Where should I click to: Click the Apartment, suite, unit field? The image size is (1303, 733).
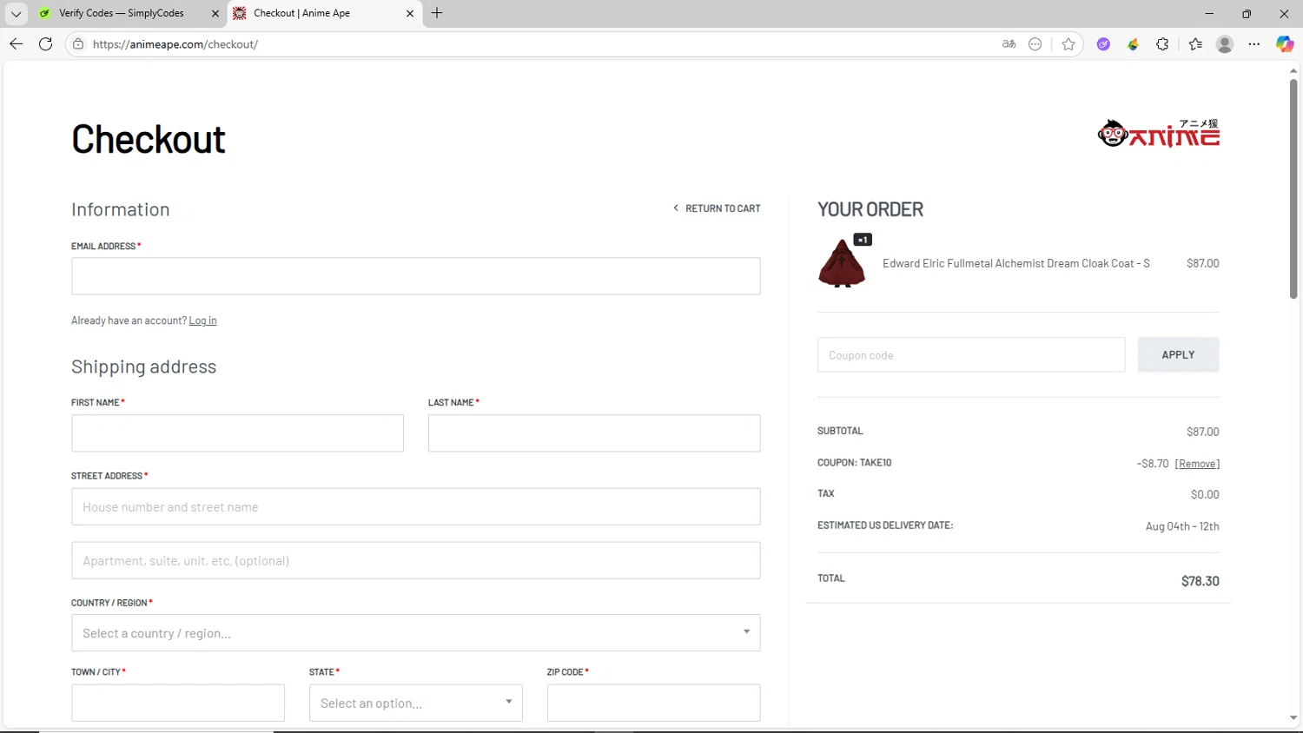(416, 560)
